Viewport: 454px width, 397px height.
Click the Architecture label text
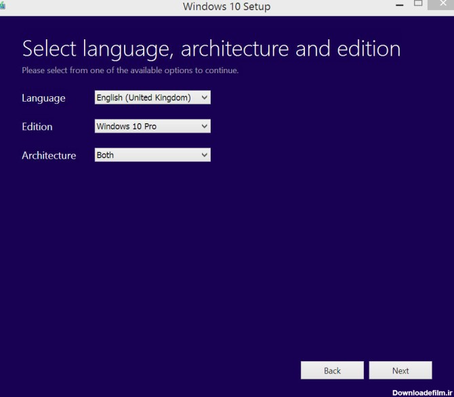(49, 156)
